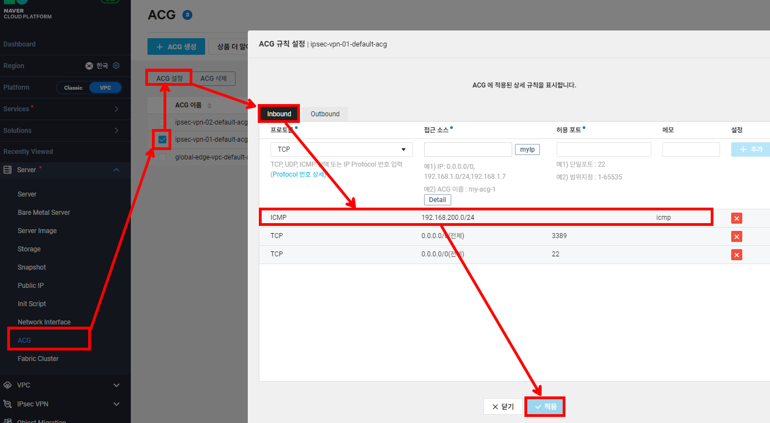Expand the IPsec VPN section chevron

(116, 404)
